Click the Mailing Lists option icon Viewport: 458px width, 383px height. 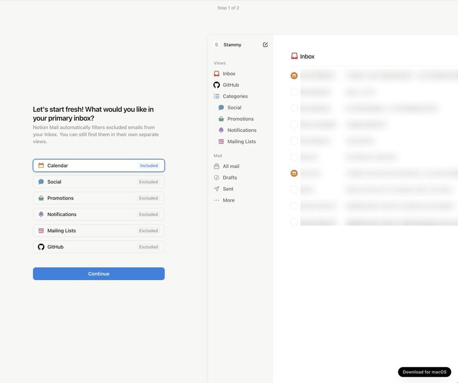(41, 230)
